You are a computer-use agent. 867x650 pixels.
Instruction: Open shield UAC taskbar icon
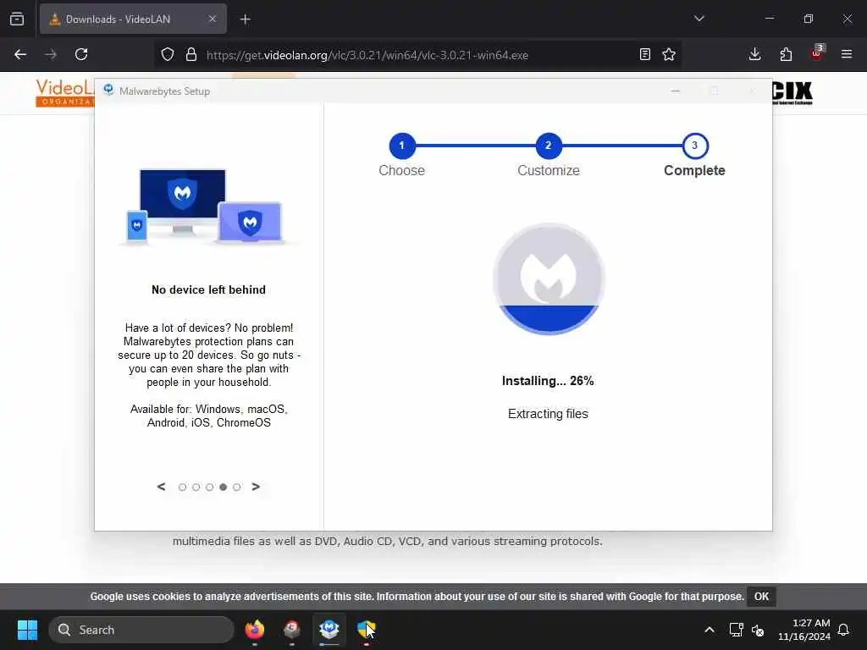pyautogui.click(x=366, y=630)
